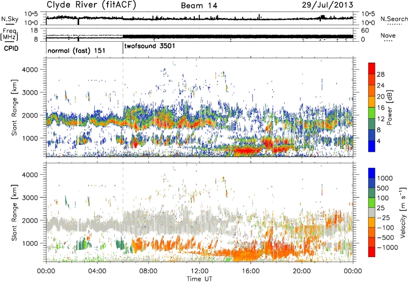Screen dimensions: 408x282
Task: Click dashed 06:00 mode-change line in power panel
Action: [123, 107]
